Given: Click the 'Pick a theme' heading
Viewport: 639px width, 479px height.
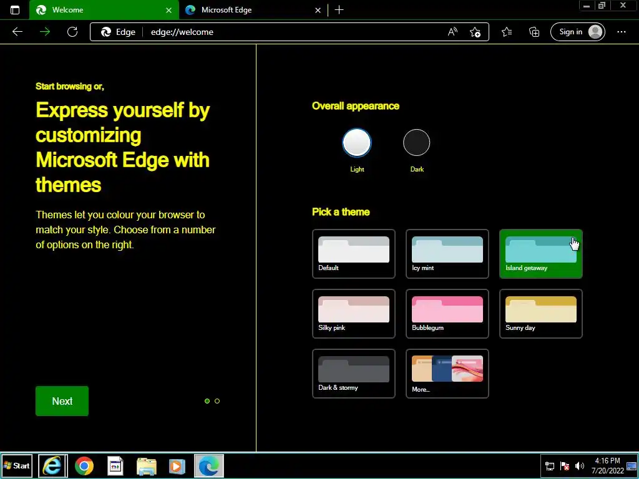Looking at the screenshot, I should point(341,212).
